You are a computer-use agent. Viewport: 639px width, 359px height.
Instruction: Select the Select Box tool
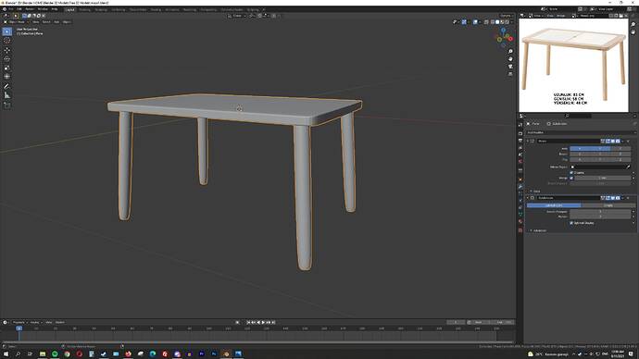[6, 31]
